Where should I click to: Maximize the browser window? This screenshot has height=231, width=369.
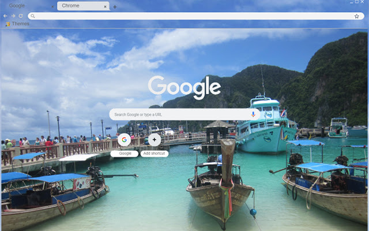tap(357, 2)
